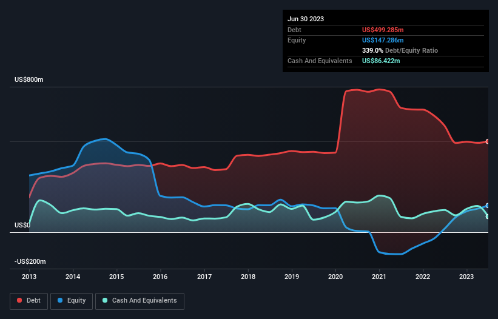Click the -US$200m y-axis label
498x319 pixels.
30,261
